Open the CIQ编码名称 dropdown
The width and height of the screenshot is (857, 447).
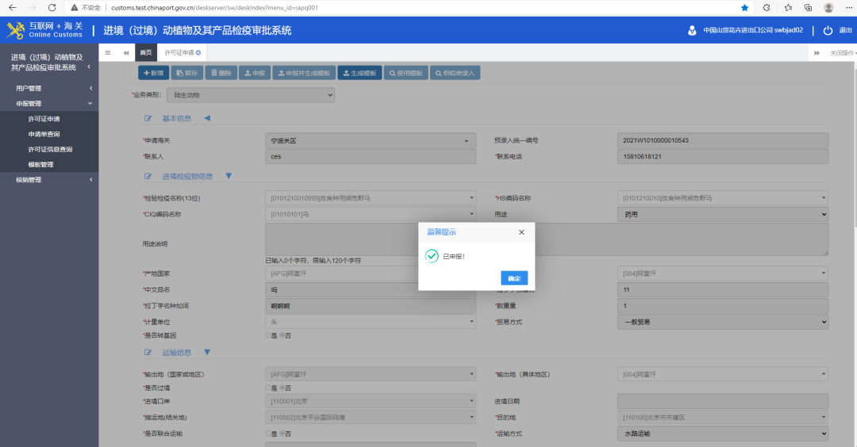(371, 215)
